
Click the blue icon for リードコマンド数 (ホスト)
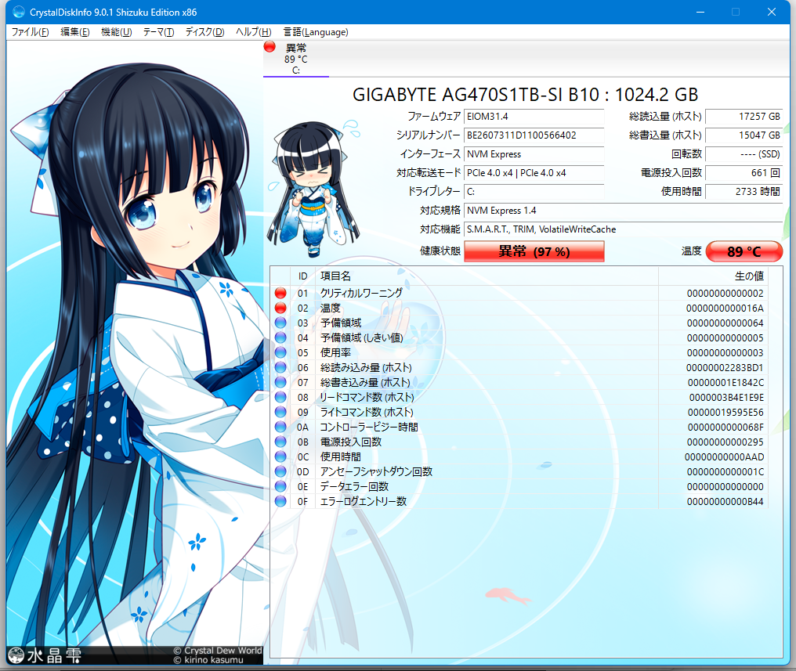280,397
